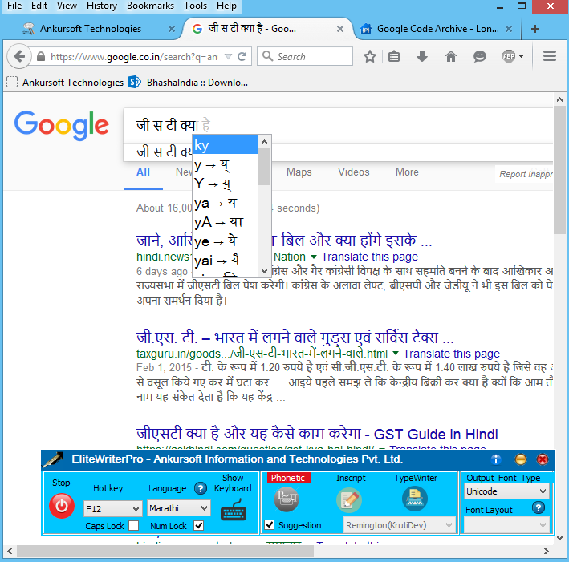The height and width of the screenshot is (562, 569).
Task: Choose the ye → ये suggestion
Action: coord(225,241)
